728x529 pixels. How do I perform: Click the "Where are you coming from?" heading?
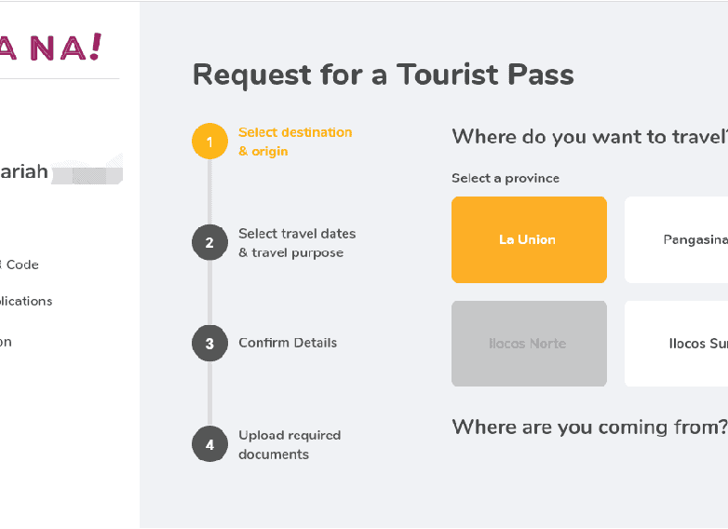click(588, 427)
